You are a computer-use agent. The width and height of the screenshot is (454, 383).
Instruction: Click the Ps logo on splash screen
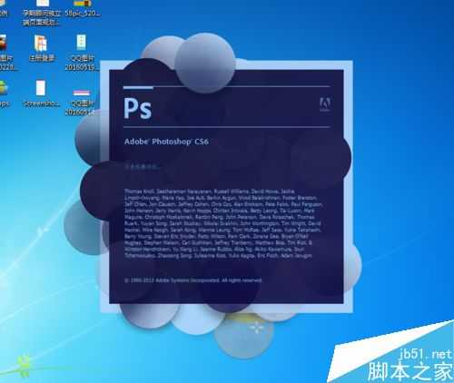pyautogui.click(x=138, y=108)
